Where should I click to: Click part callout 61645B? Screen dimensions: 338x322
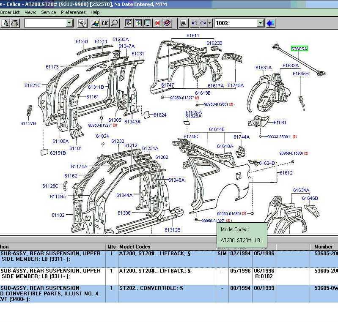[301, 74]
